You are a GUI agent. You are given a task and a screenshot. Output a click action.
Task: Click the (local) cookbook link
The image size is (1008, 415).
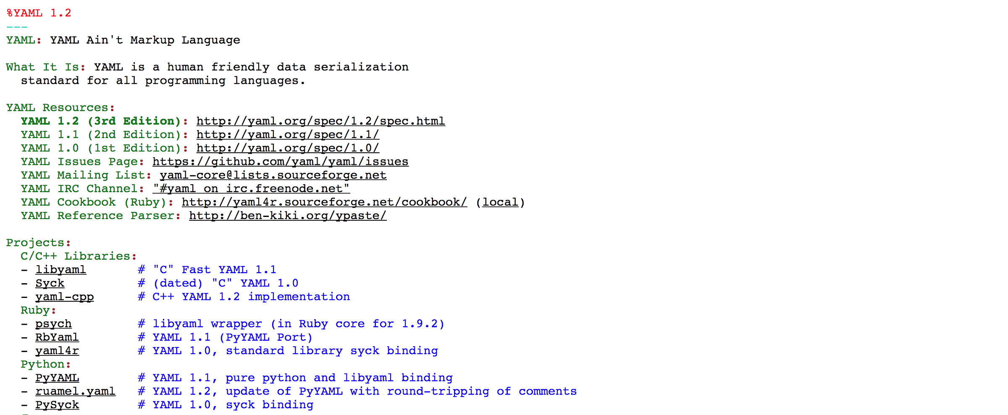pyautogui.click(x=500, y=202)
